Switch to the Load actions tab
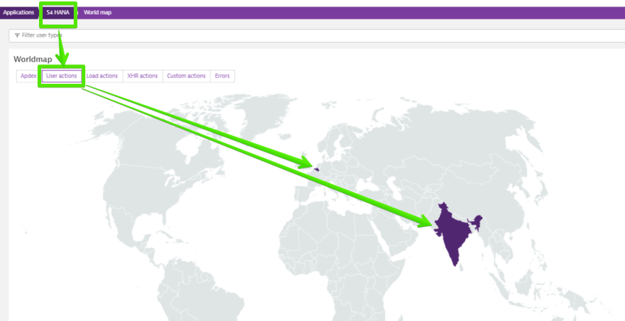The width and height of the screenshot is (625, 321). 102,76
